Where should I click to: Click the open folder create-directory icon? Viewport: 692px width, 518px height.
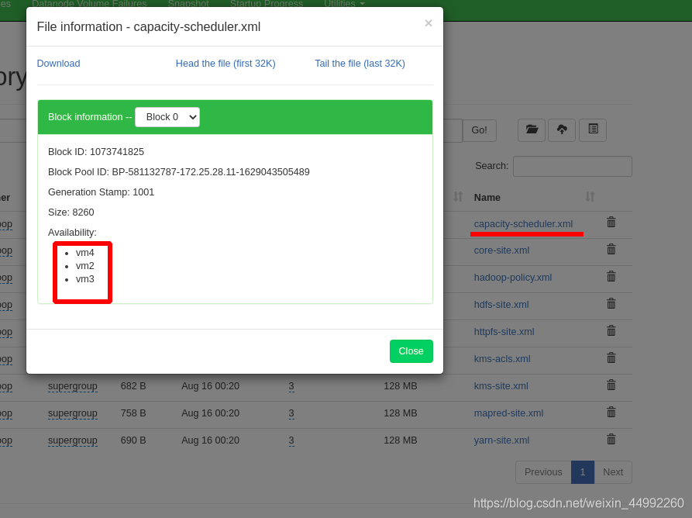click(x=532, y=129)
